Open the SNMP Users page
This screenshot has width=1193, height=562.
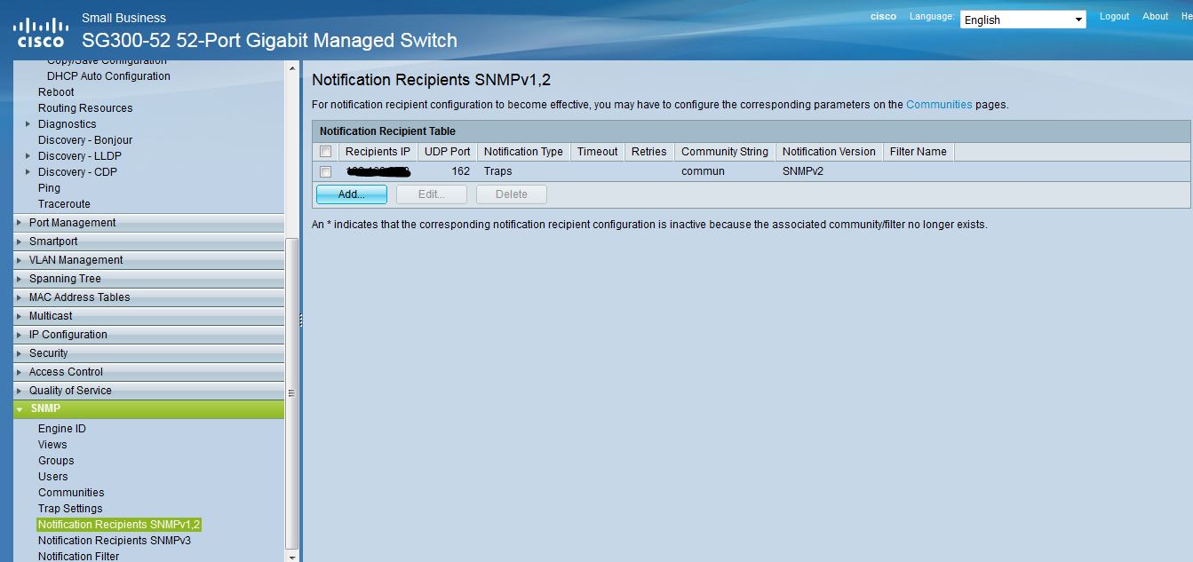[53, 477]
